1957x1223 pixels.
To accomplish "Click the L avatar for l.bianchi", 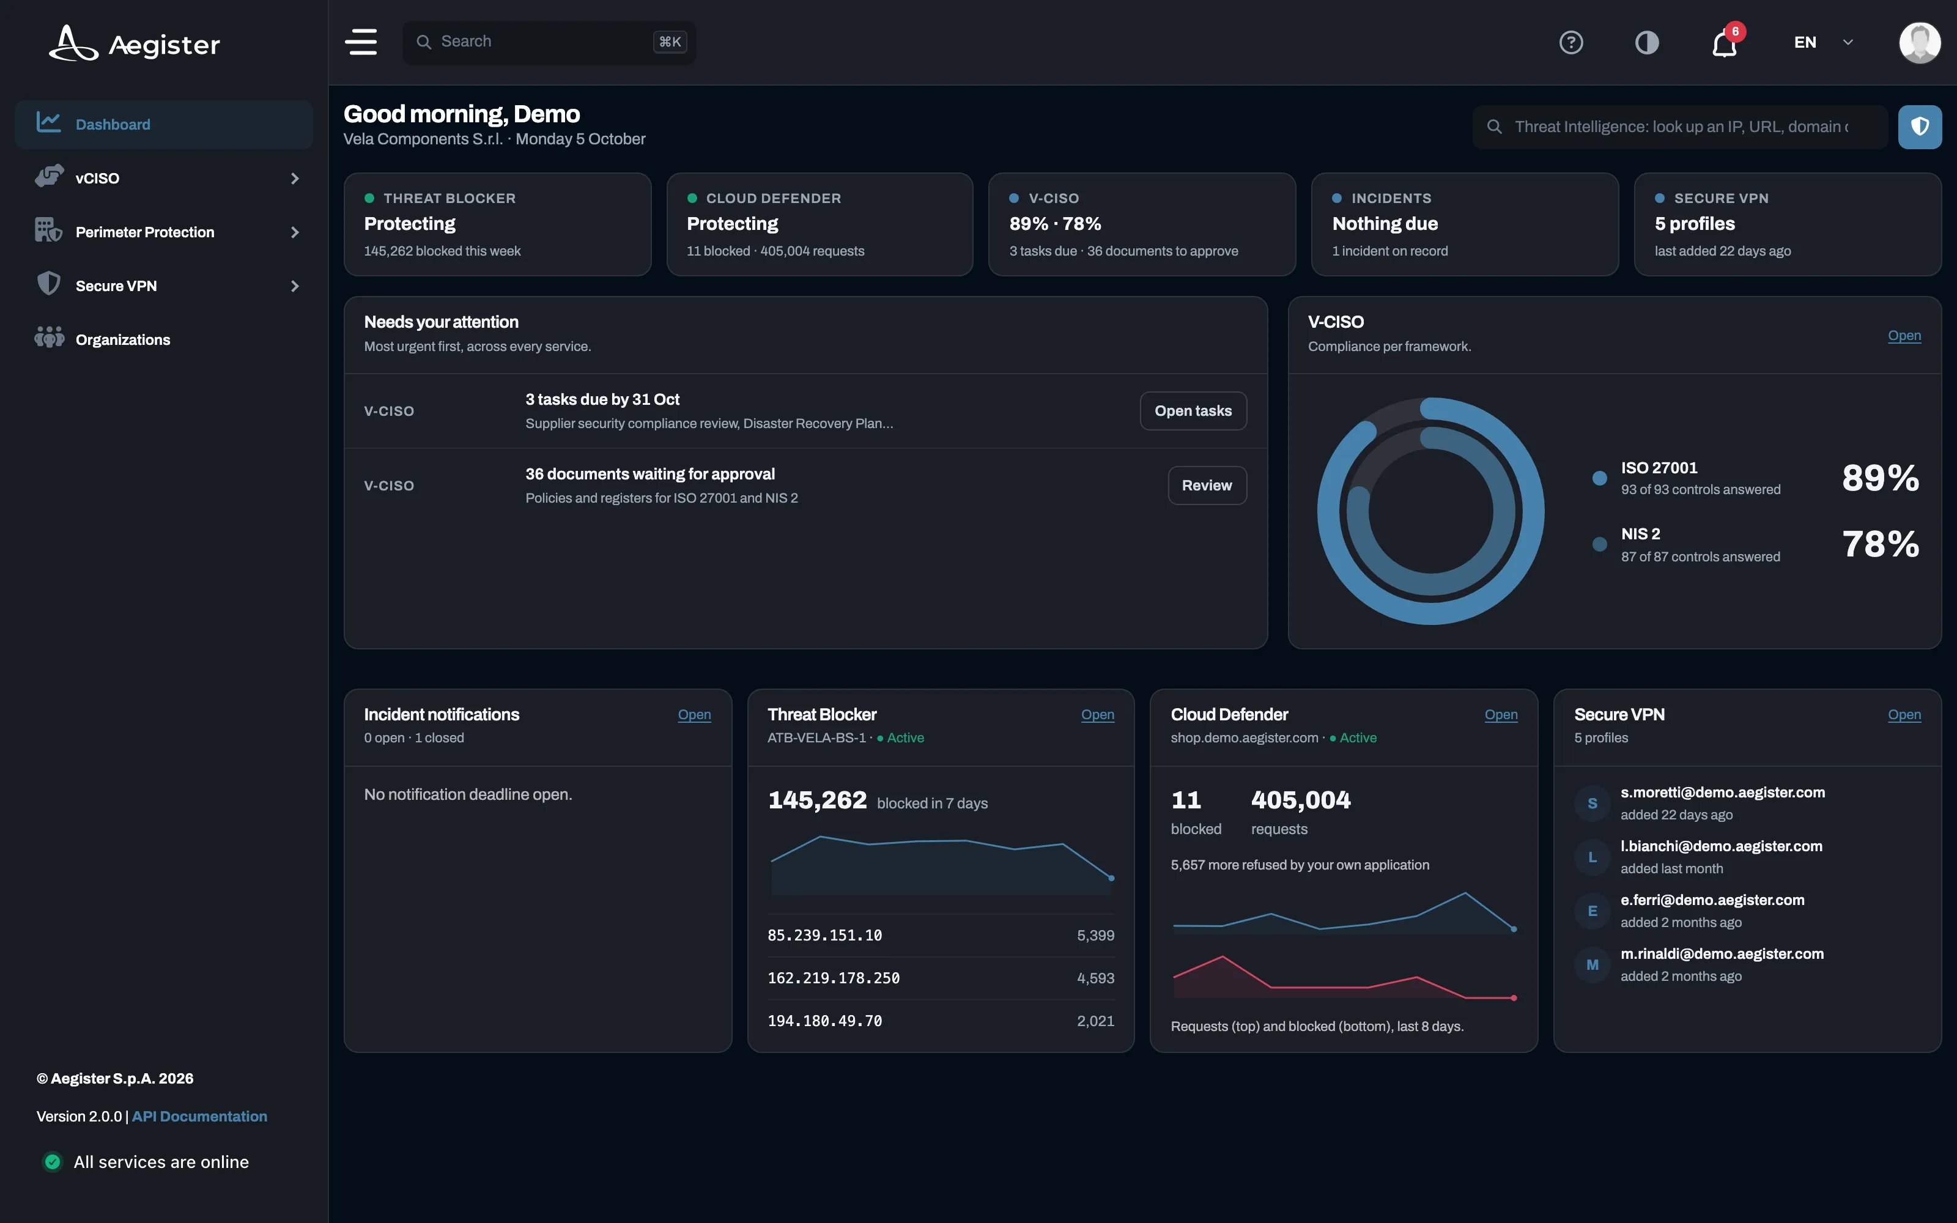I will click(1593, 857).
